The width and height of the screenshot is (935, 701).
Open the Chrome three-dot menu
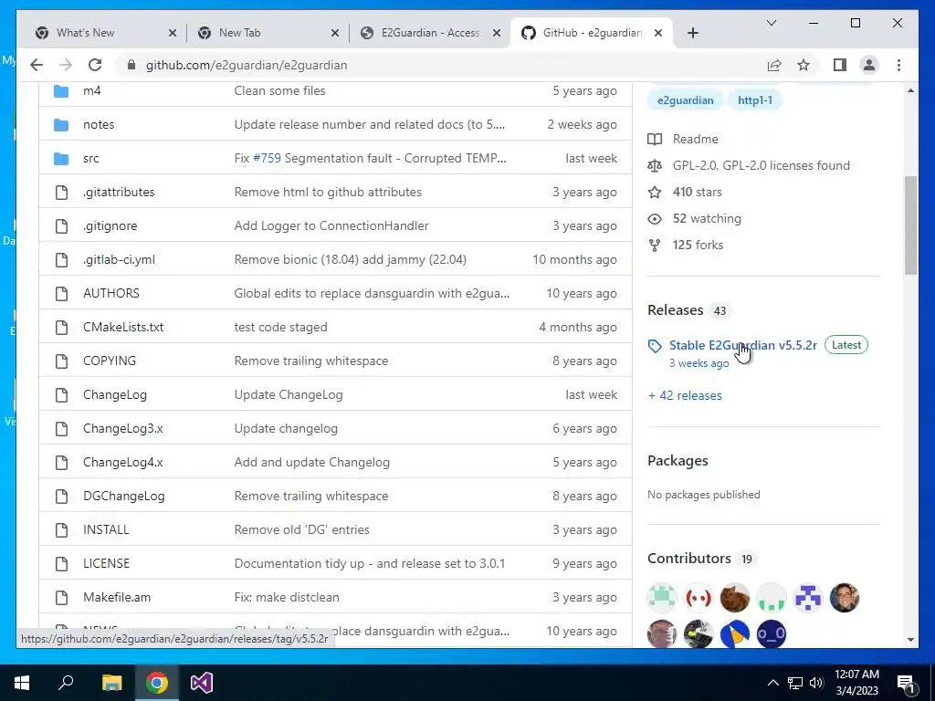click(898, 65)
